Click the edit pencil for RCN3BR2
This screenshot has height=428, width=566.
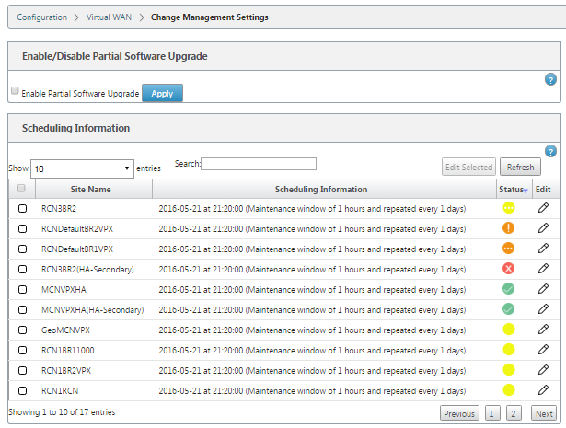point(543,208)
